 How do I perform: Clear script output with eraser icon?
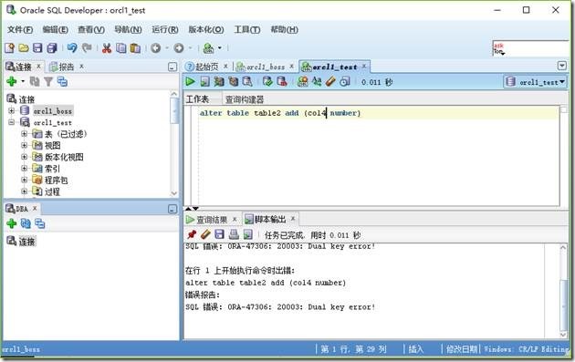click(205, 234)
